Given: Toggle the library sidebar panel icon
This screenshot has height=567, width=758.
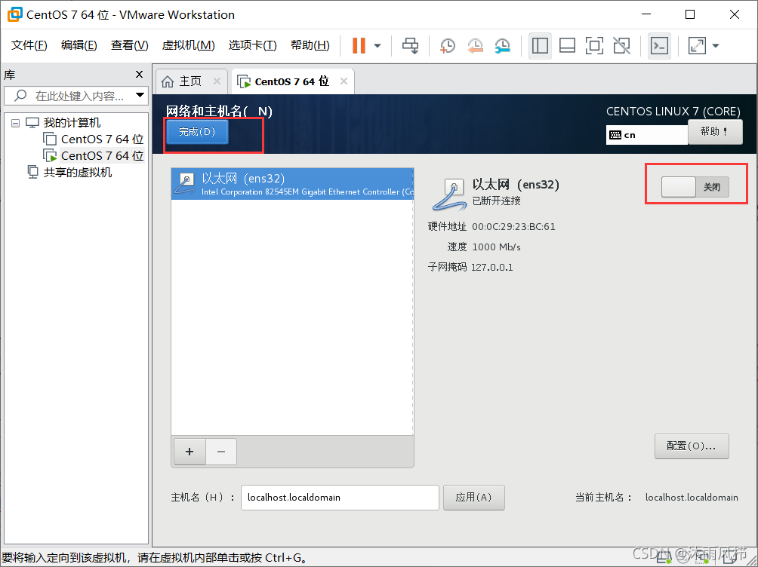Looking at the screenshot, I should click(x=540, y=45).
